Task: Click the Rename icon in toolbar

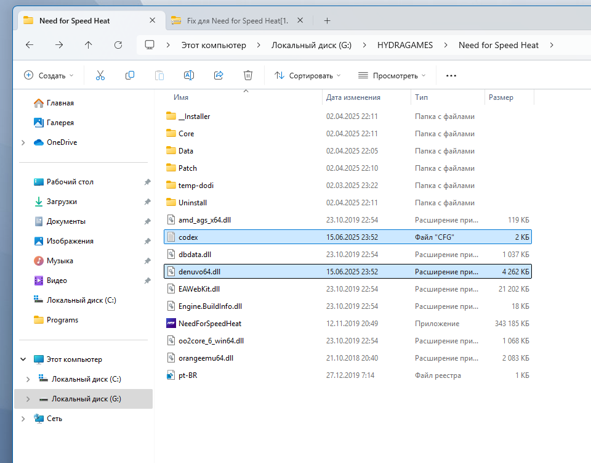Action: pyautogui.click(x=189, y=75)
